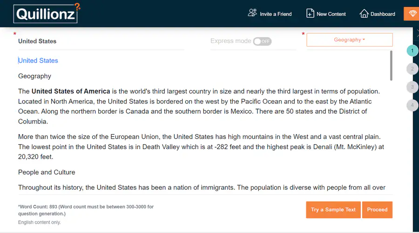
Task: Open the Dashboard menu label
Action: [x=383, y=14]
